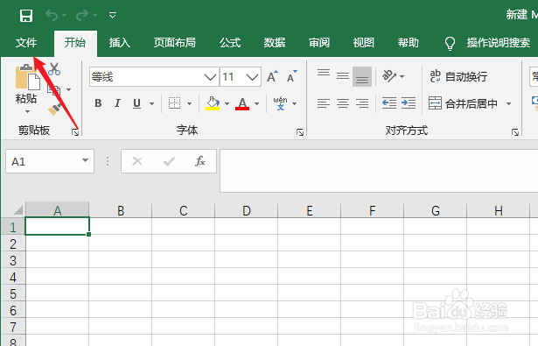538x346 pixels.
Task: Click Decrease Font Size icon
Action: coord(292,76)
